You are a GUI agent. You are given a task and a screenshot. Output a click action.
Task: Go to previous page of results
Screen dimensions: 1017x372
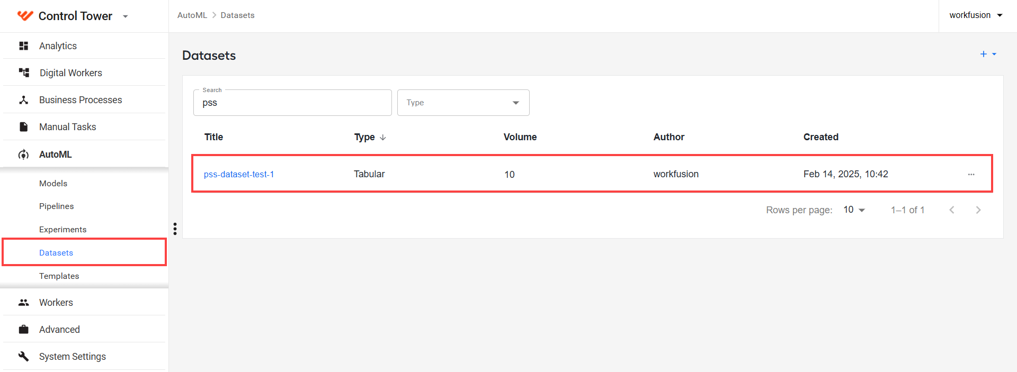coord(952,210)
